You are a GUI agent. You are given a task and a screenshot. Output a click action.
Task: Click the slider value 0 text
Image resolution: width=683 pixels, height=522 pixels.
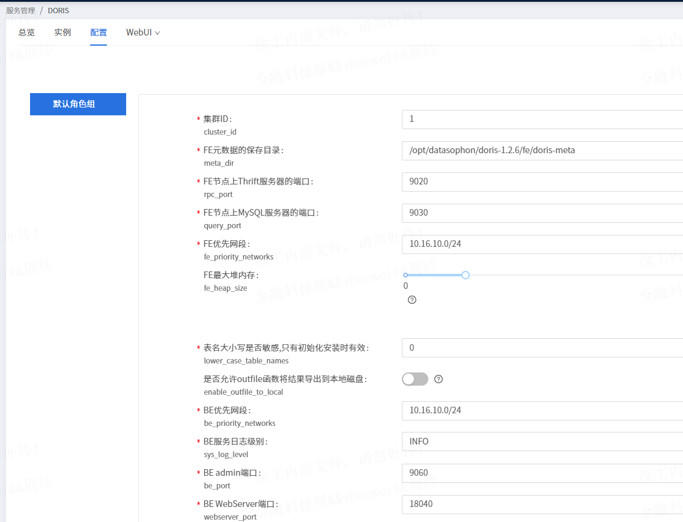[405, 286]
